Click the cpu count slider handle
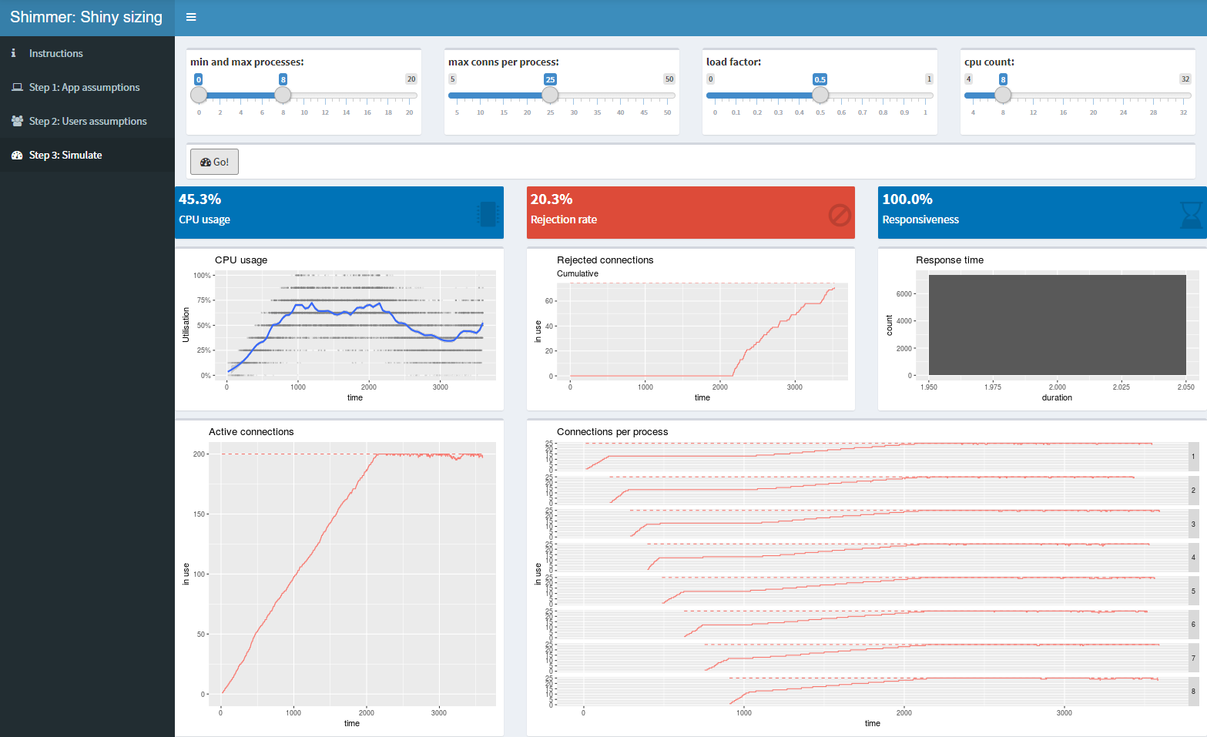Screen dimensions: 1207x737 coord(1003,95)
